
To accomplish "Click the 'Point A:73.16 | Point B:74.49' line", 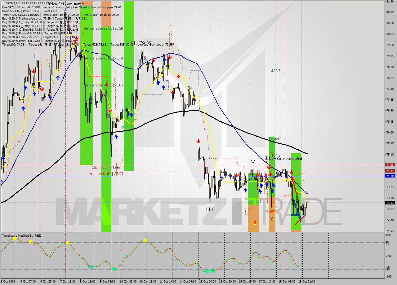I will pyautogui.click(x=30, y=11).
